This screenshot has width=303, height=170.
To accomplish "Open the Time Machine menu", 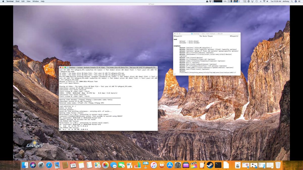I will coord(257,1).
